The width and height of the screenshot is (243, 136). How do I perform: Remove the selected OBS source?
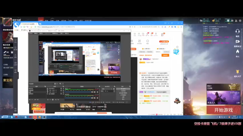pyautogui.click(x=50, y=100)
